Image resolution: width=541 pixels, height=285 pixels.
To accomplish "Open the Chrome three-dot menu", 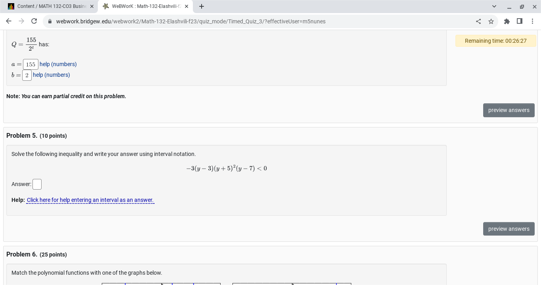I will click(533, 21).
